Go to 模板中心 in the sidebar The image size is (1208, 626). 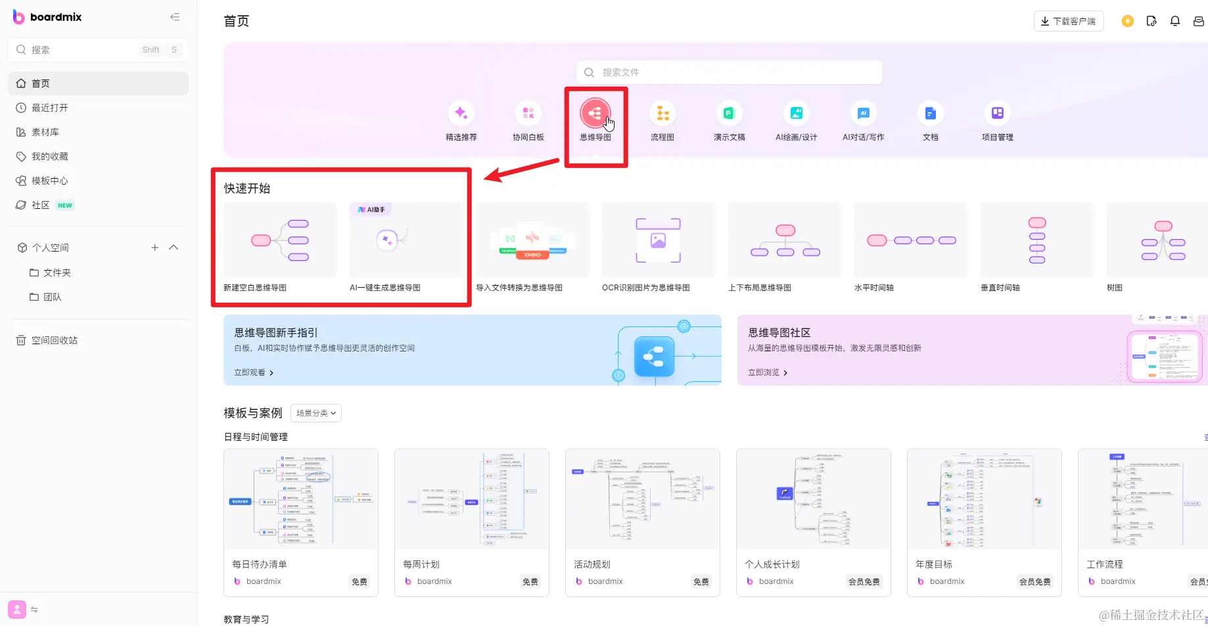49,181
